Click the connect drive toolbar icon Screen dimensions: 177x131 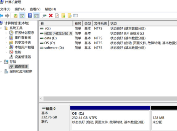tap(44, 16)
